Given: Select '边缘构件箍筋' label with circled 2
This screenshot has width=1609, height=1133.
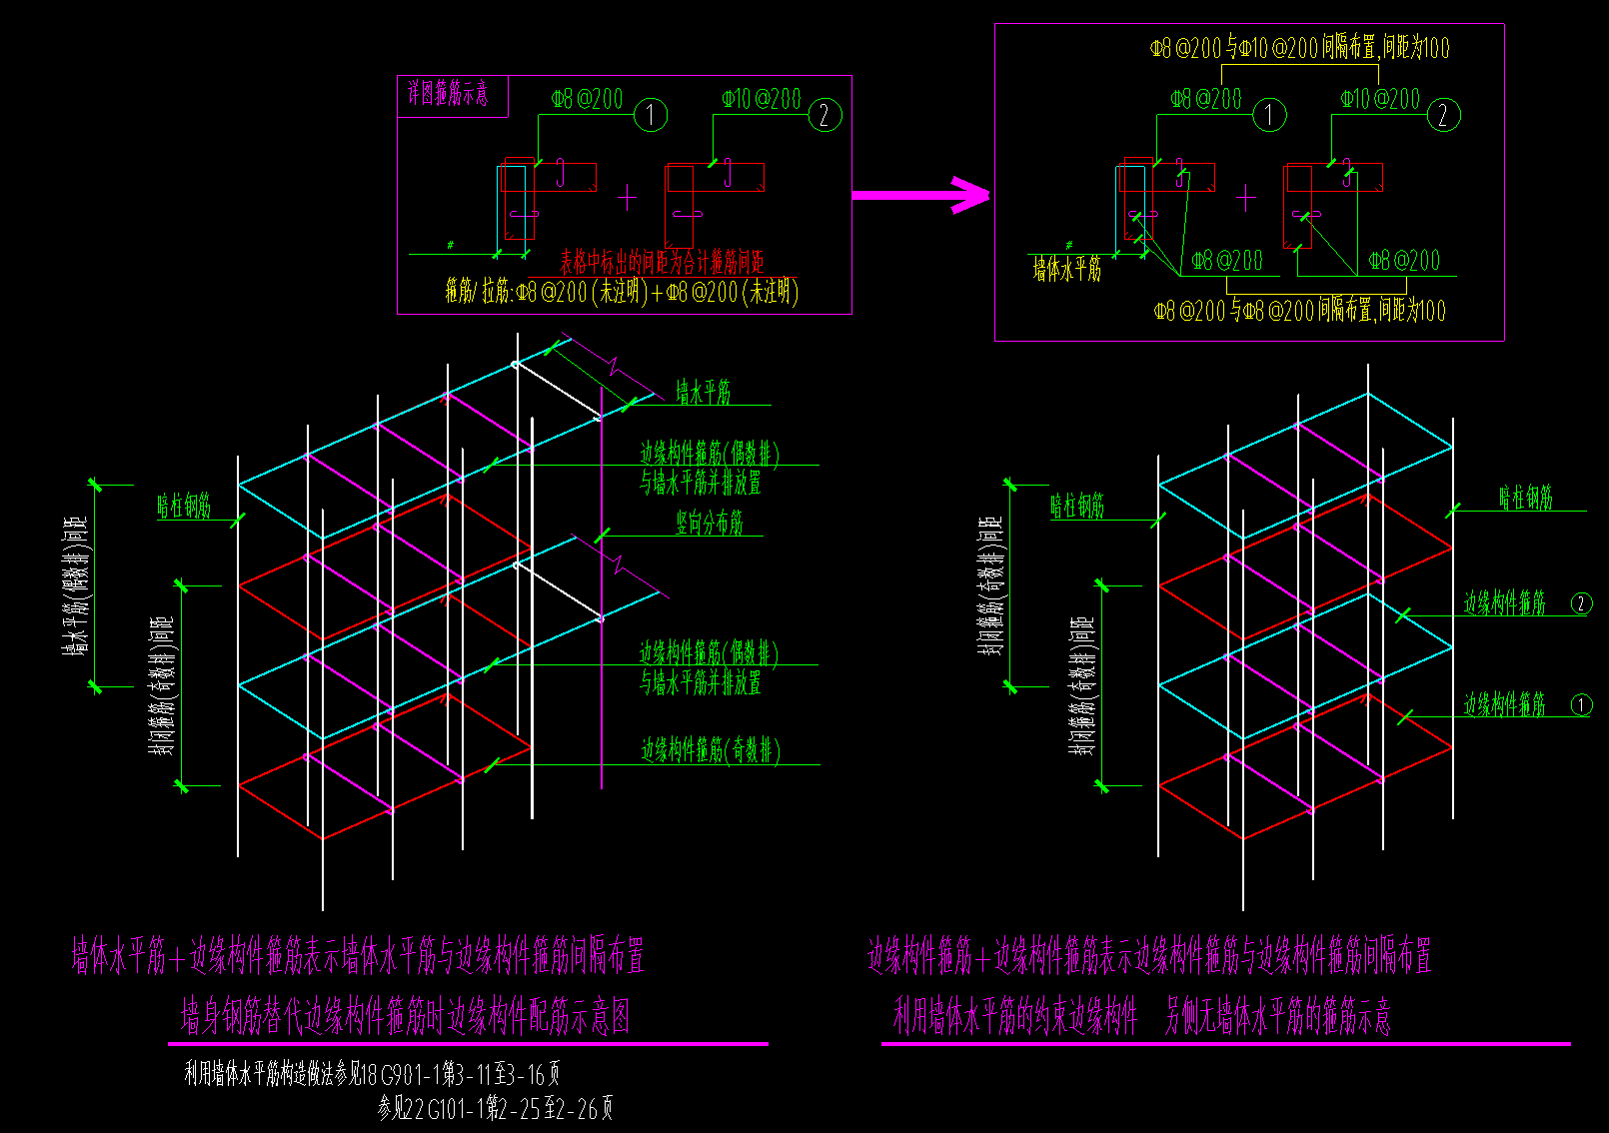Looking at the screenshot, I should 1505,603.
